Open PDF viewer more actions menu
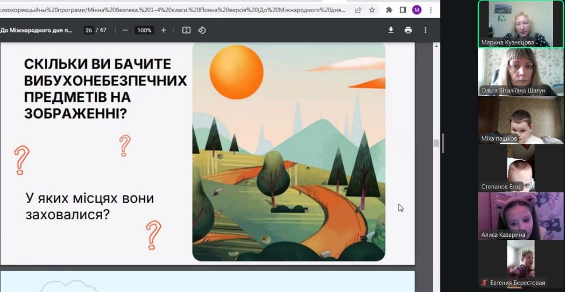 425,30
